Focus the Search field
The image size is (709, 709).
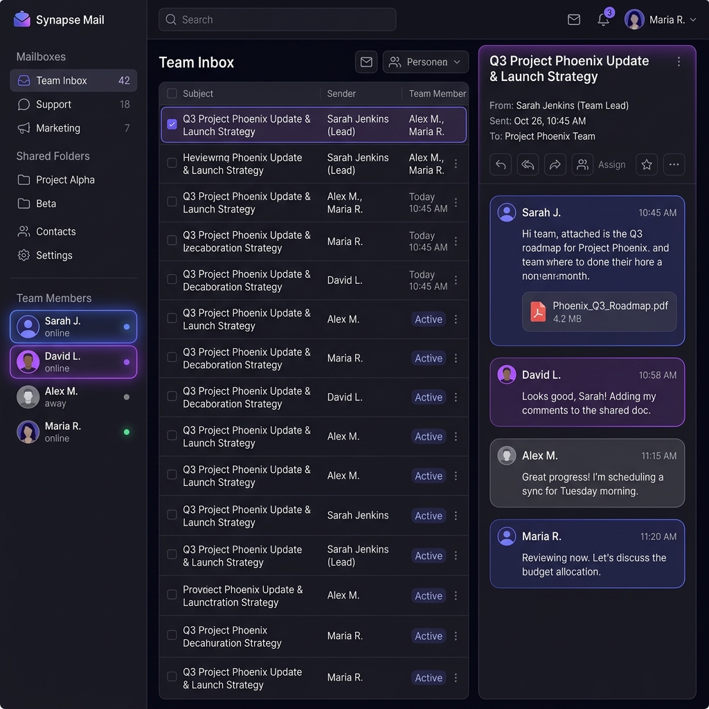277,19
